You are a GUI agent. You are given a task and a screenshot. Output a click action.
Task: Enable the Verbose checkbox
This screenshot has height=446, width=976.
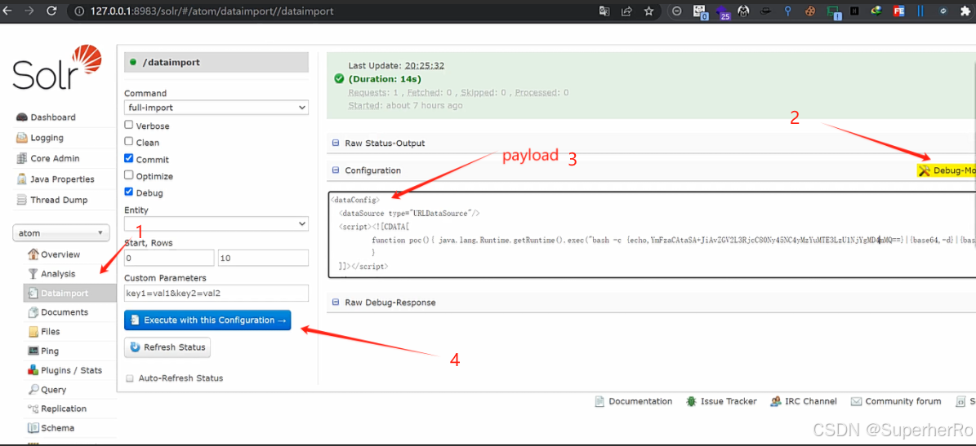pos(129,125)
